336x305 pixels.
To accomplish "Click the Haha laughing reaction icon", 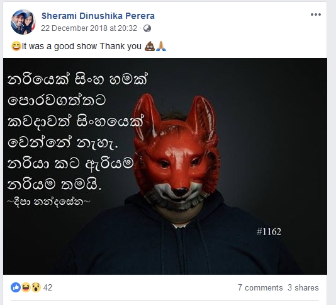I will [26, 287].
